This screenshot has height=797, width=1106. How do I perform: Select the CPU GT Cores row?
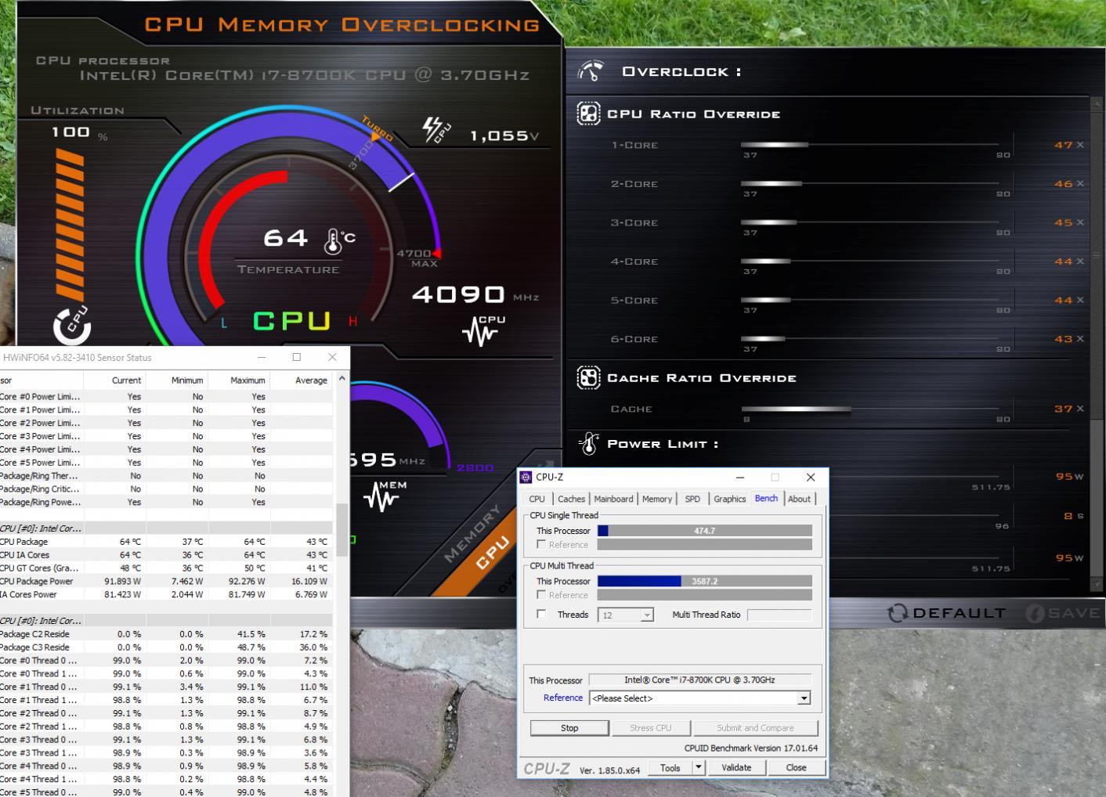tap(166, 568)
